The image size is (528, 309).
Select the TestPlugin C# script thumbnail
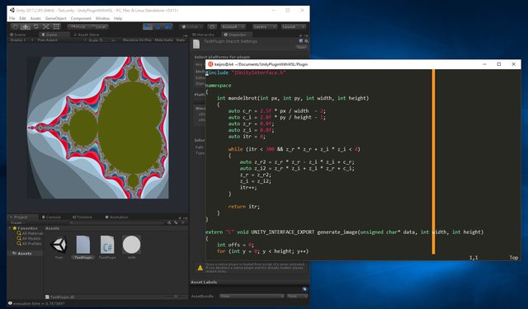107,245
